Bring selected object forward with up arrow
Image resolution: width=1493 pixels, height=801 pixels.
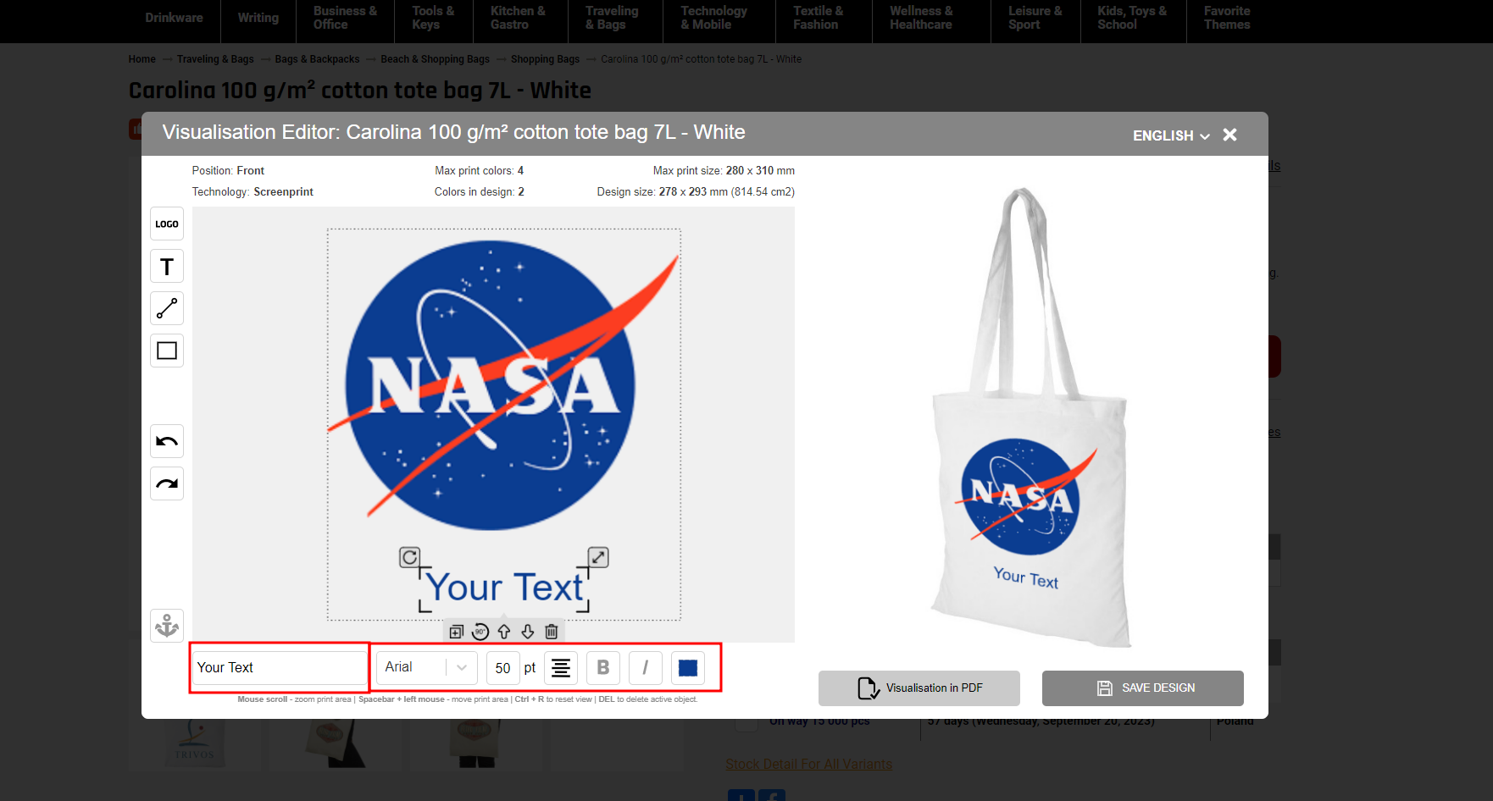[x=504, y=632]
